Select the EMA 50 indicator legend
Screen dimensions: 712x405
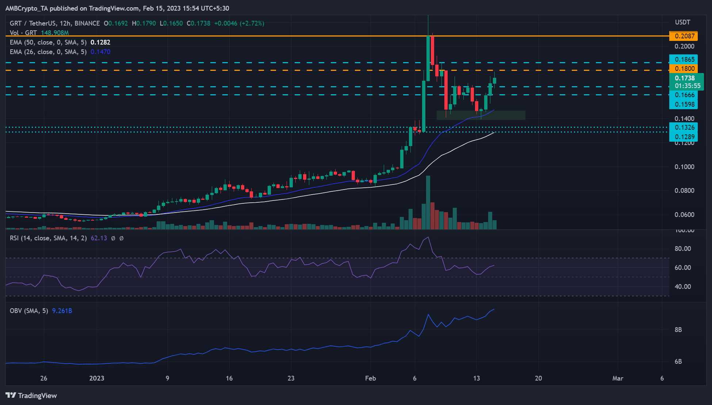click(60, 42)
